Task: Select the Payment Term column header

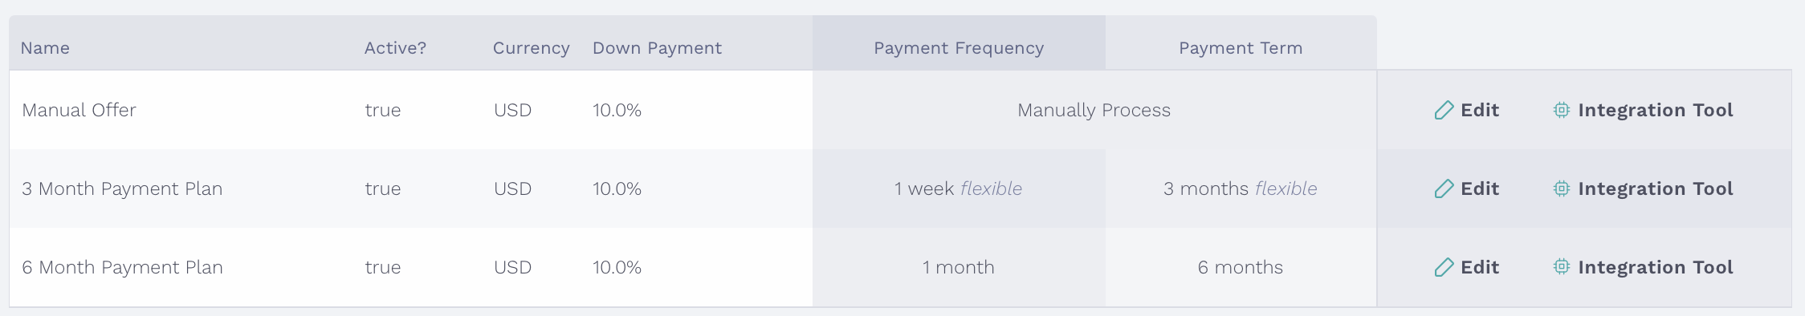Action: coord(1241,48)
